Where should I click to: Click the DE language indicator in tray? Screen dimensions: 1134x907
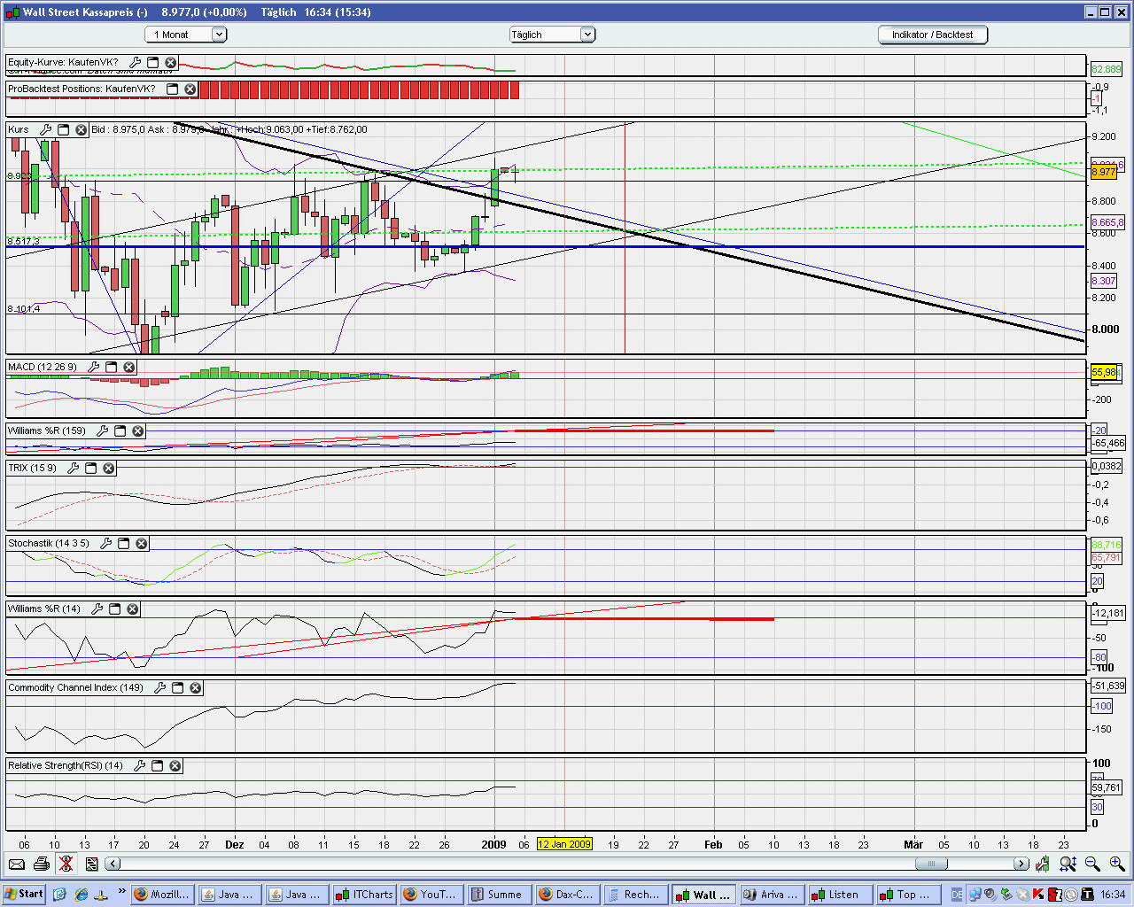(x=957, y=895)
